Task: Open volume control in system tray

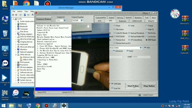Action: click(x=179, y=106)
